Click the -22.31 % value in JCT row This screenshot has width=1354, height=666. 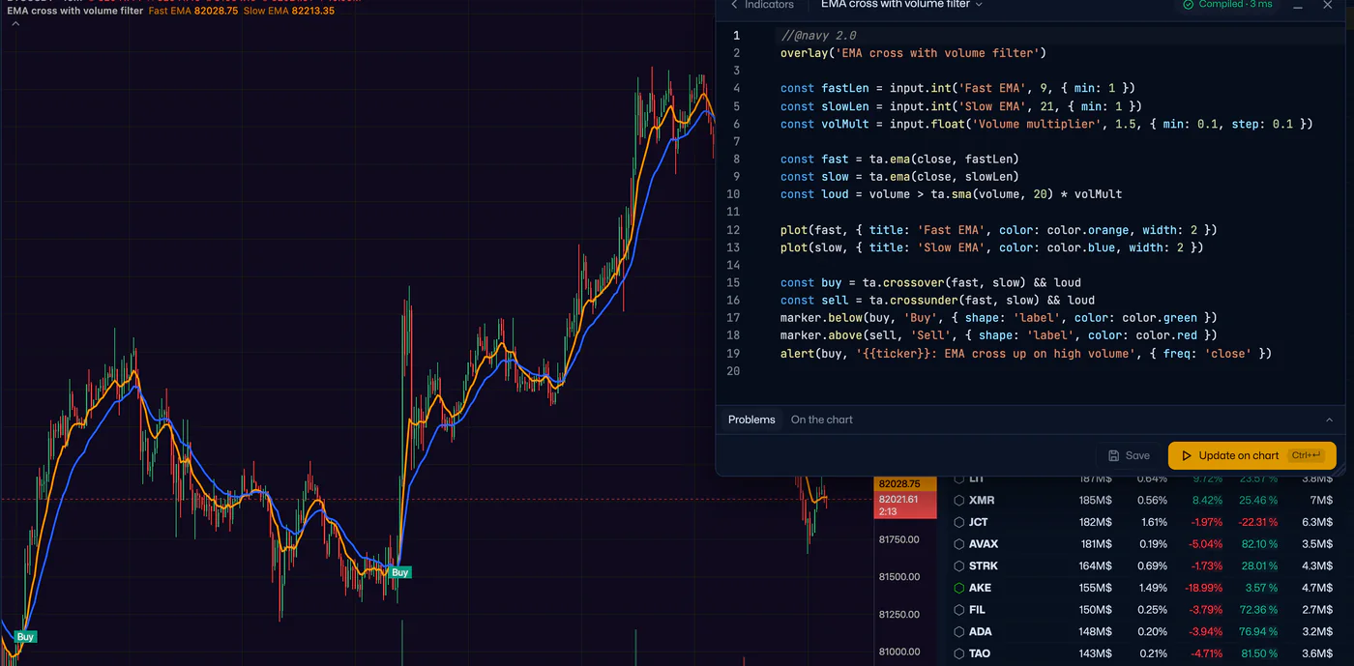click(x=1258, y=522)
